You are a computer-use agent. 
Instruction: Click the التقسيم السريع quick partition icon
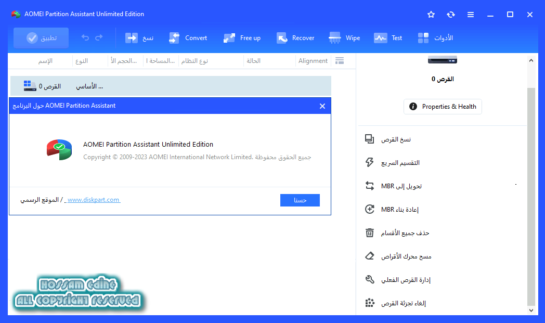369,162
